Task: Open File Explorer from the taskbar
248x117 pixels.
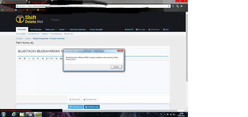Action: [x=22, y=115]
